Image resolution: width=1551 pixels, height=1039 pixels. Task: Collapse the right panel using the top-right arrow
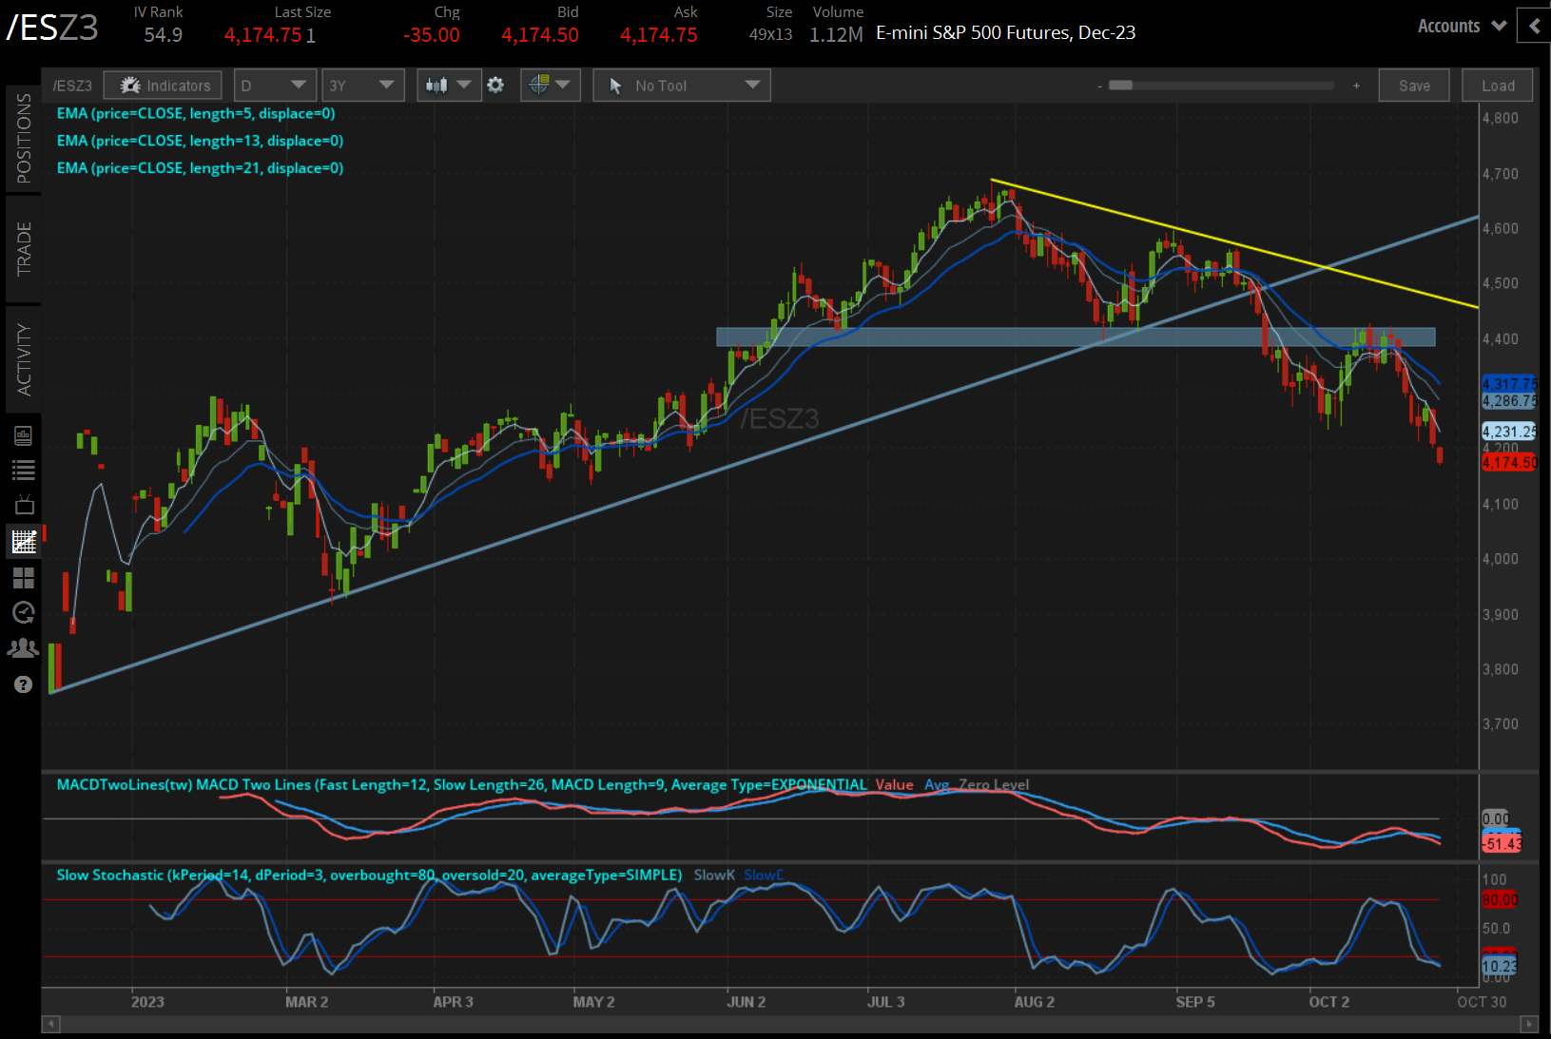(x=1533, y=27)
